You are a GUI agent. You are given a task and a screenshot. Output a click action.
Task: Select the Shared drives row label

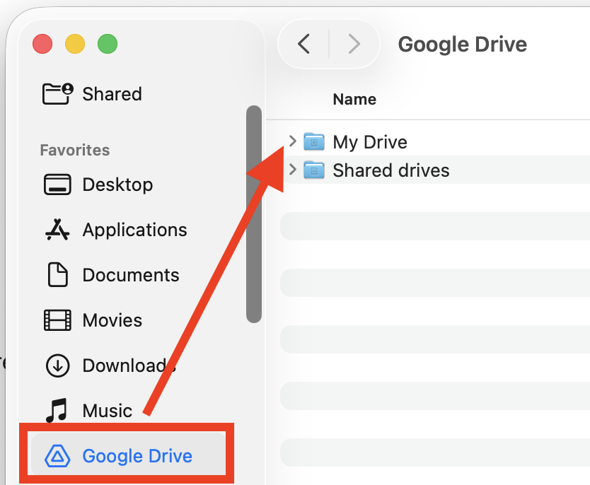(x=391, y=170)
